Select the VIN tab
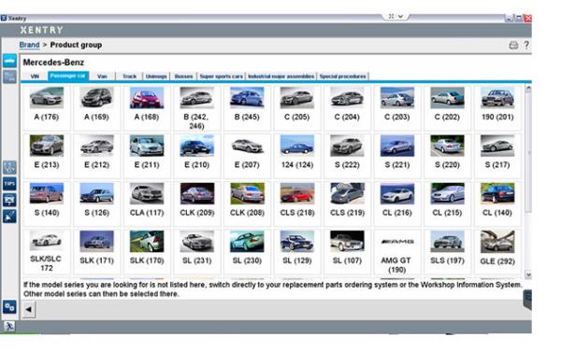This screenshot has height=351, width=561. (35, 77)
